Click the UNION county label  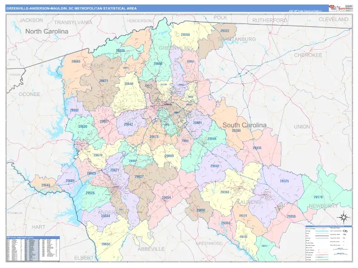point(302,127)
